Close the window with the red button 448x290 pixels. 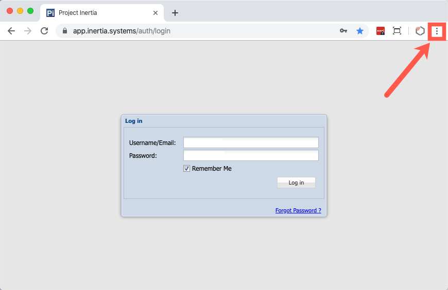[x=10, y=11]
